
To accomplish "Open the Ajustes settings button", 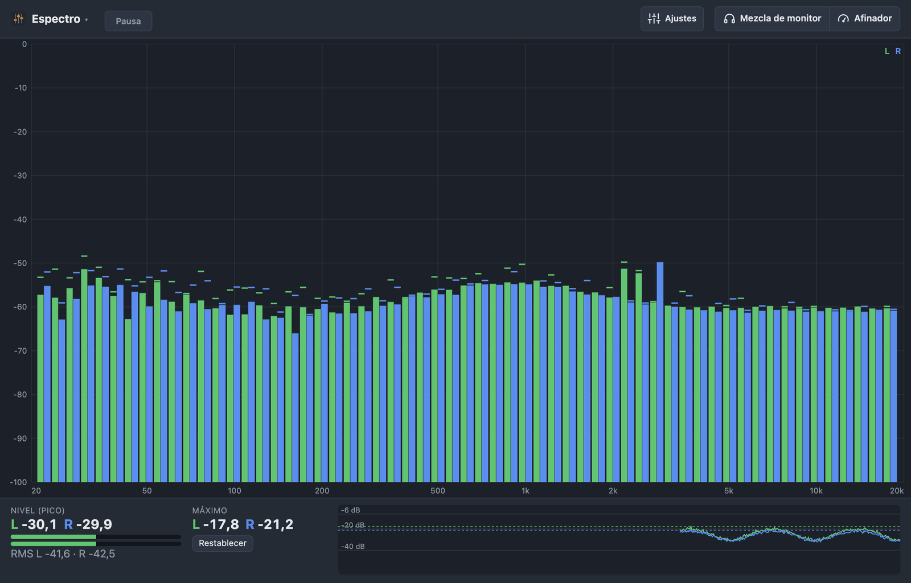I will [672, 18].
